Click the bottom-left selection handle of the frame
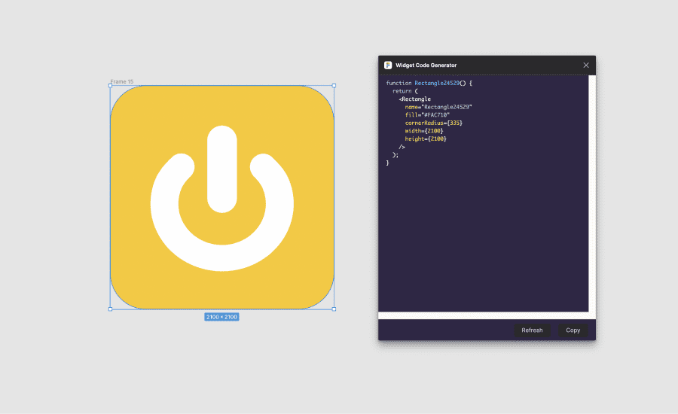The height and width of the screenshot is (414, 678). pyautogui.click(x=110, y=309)
